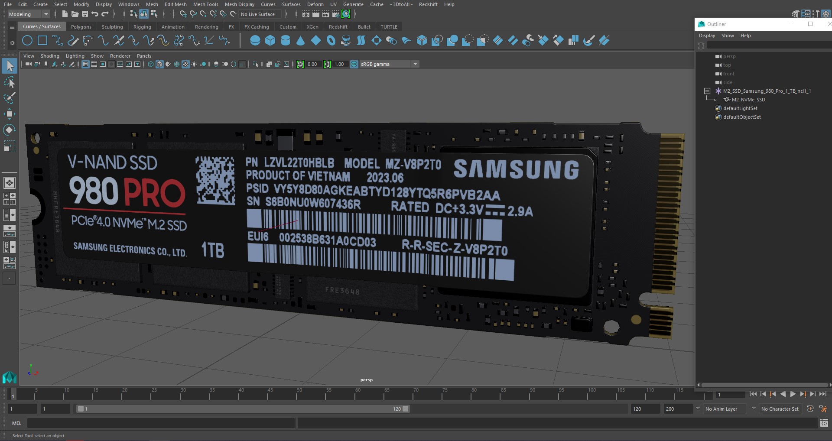Open the sRGB gamma view transform dropdown
This screenshot has height=441, width=832.
[389, 64]
